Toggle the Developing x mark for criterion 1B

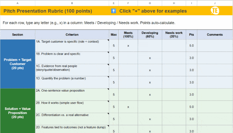150,58
